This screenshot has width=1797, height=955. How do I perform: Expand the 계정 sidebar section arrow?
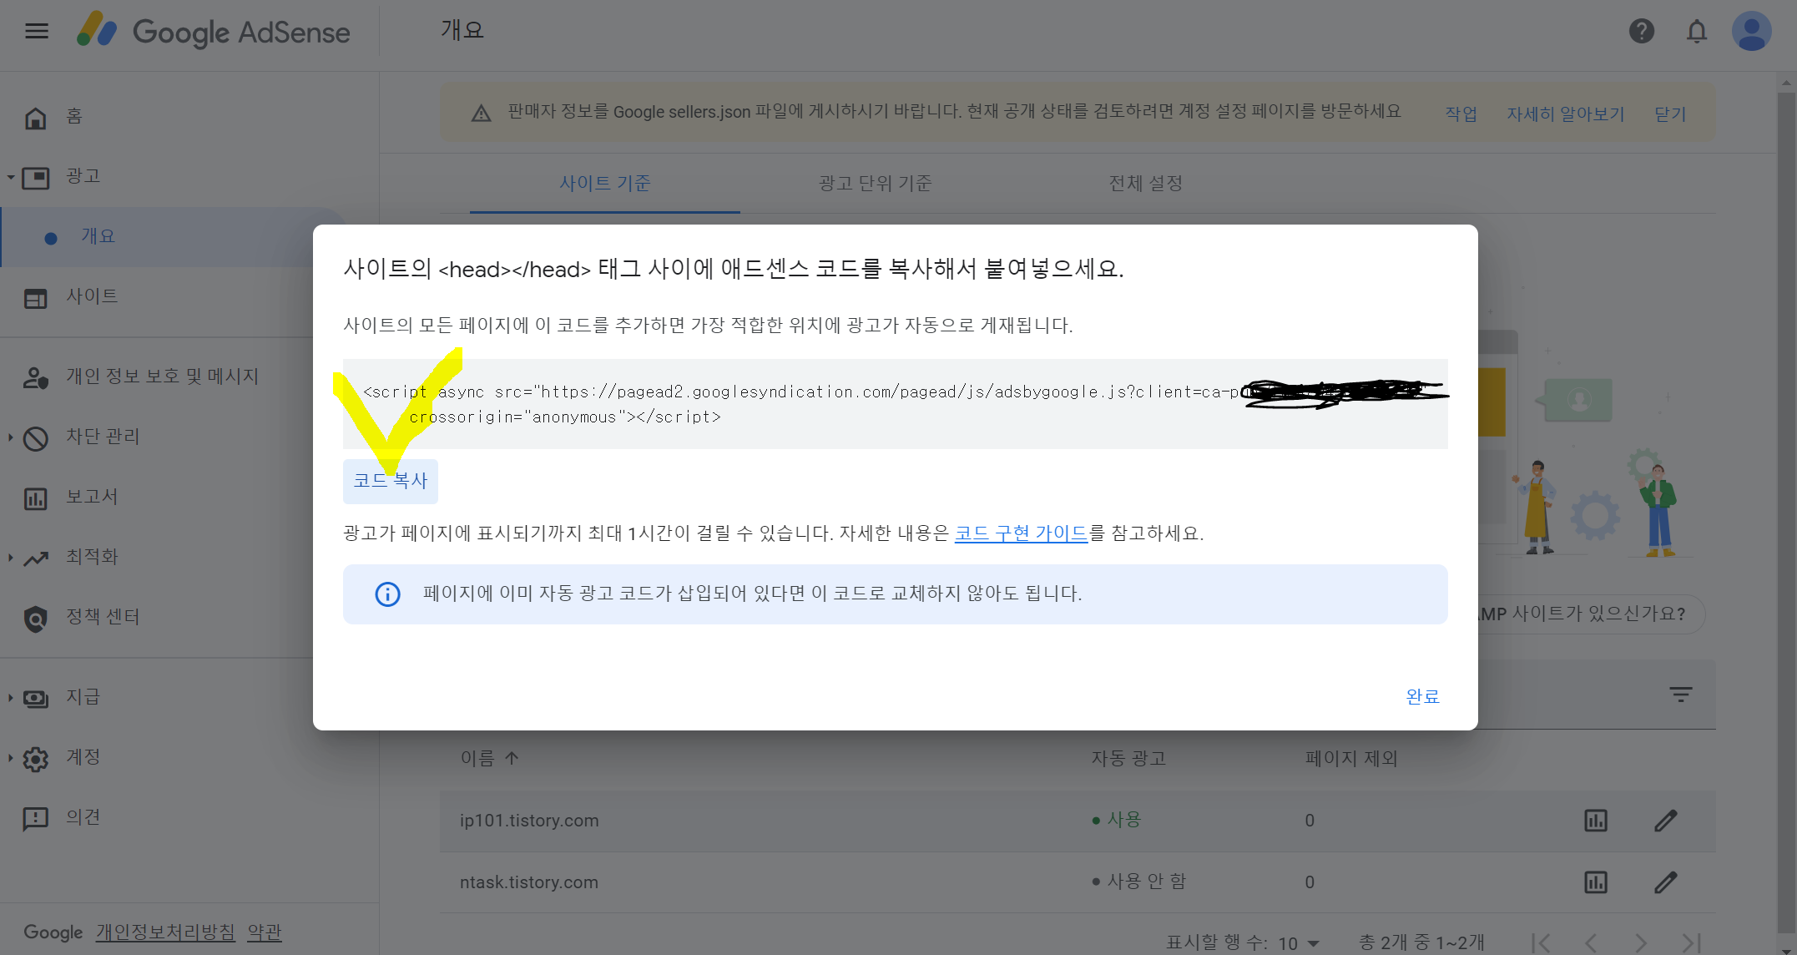click(11, 758)
